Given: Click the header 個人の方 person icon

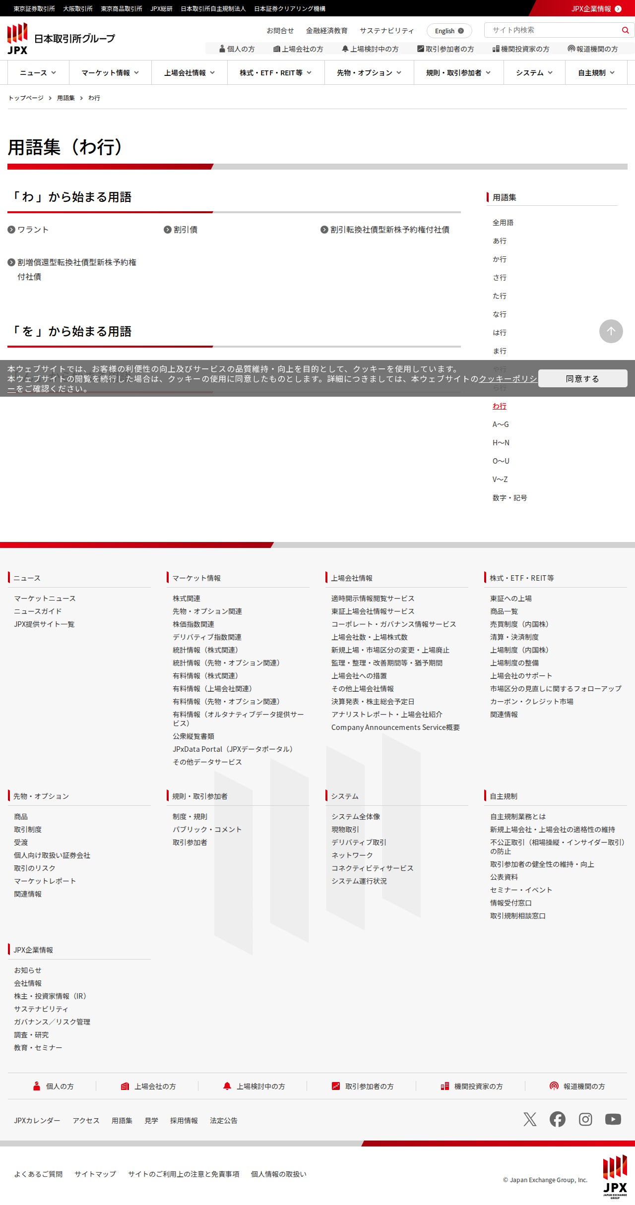Looking at the screenshot, I should coord(222,49).
